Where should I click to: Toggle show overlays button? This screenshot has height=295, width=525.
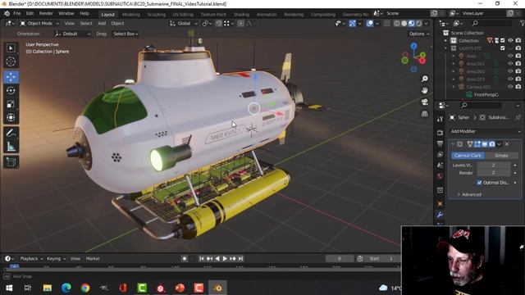point(370,24)
